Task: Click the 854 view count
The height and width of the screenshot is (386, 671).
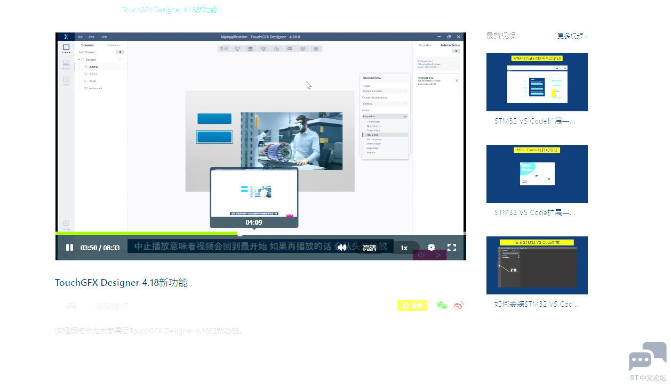Action: (71, 306)
